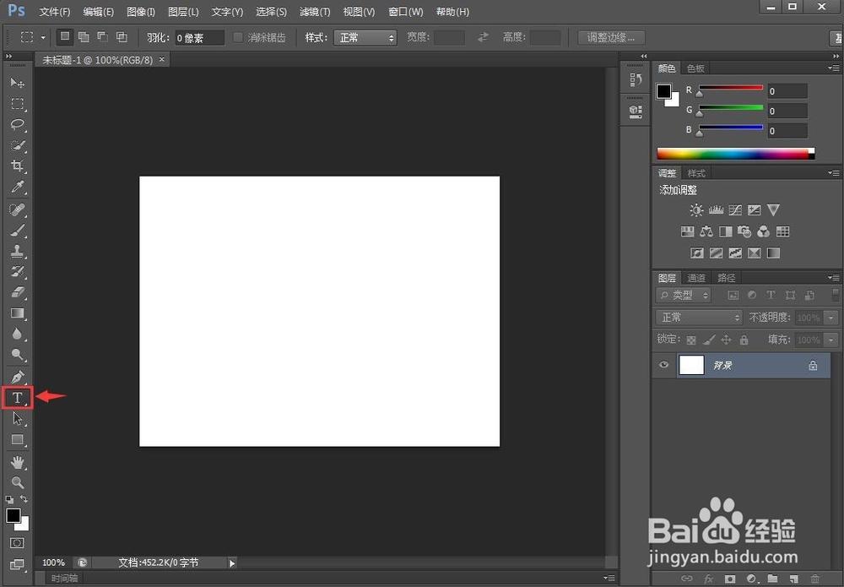The image size is (844, 587).
Task: Click the 调整边缘... button
Action: (x=611, y=38)
